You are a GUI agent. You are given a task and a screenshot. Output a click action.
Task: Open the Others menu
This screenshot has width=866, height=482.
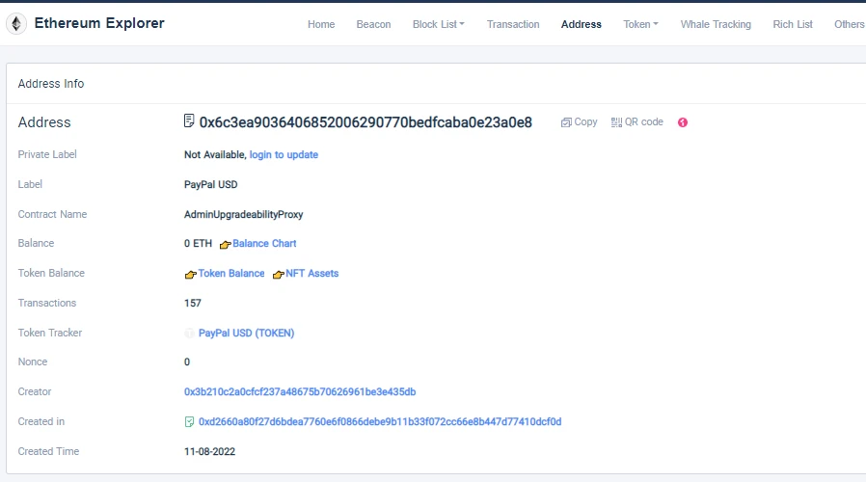coord(850,24)
